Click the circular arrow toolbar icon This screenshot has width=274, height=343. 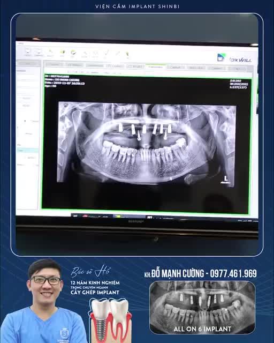click(x=73, y=53)
